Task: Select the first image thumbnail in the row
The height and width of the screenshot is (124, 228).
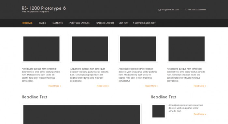Action: tap(41, 49)
